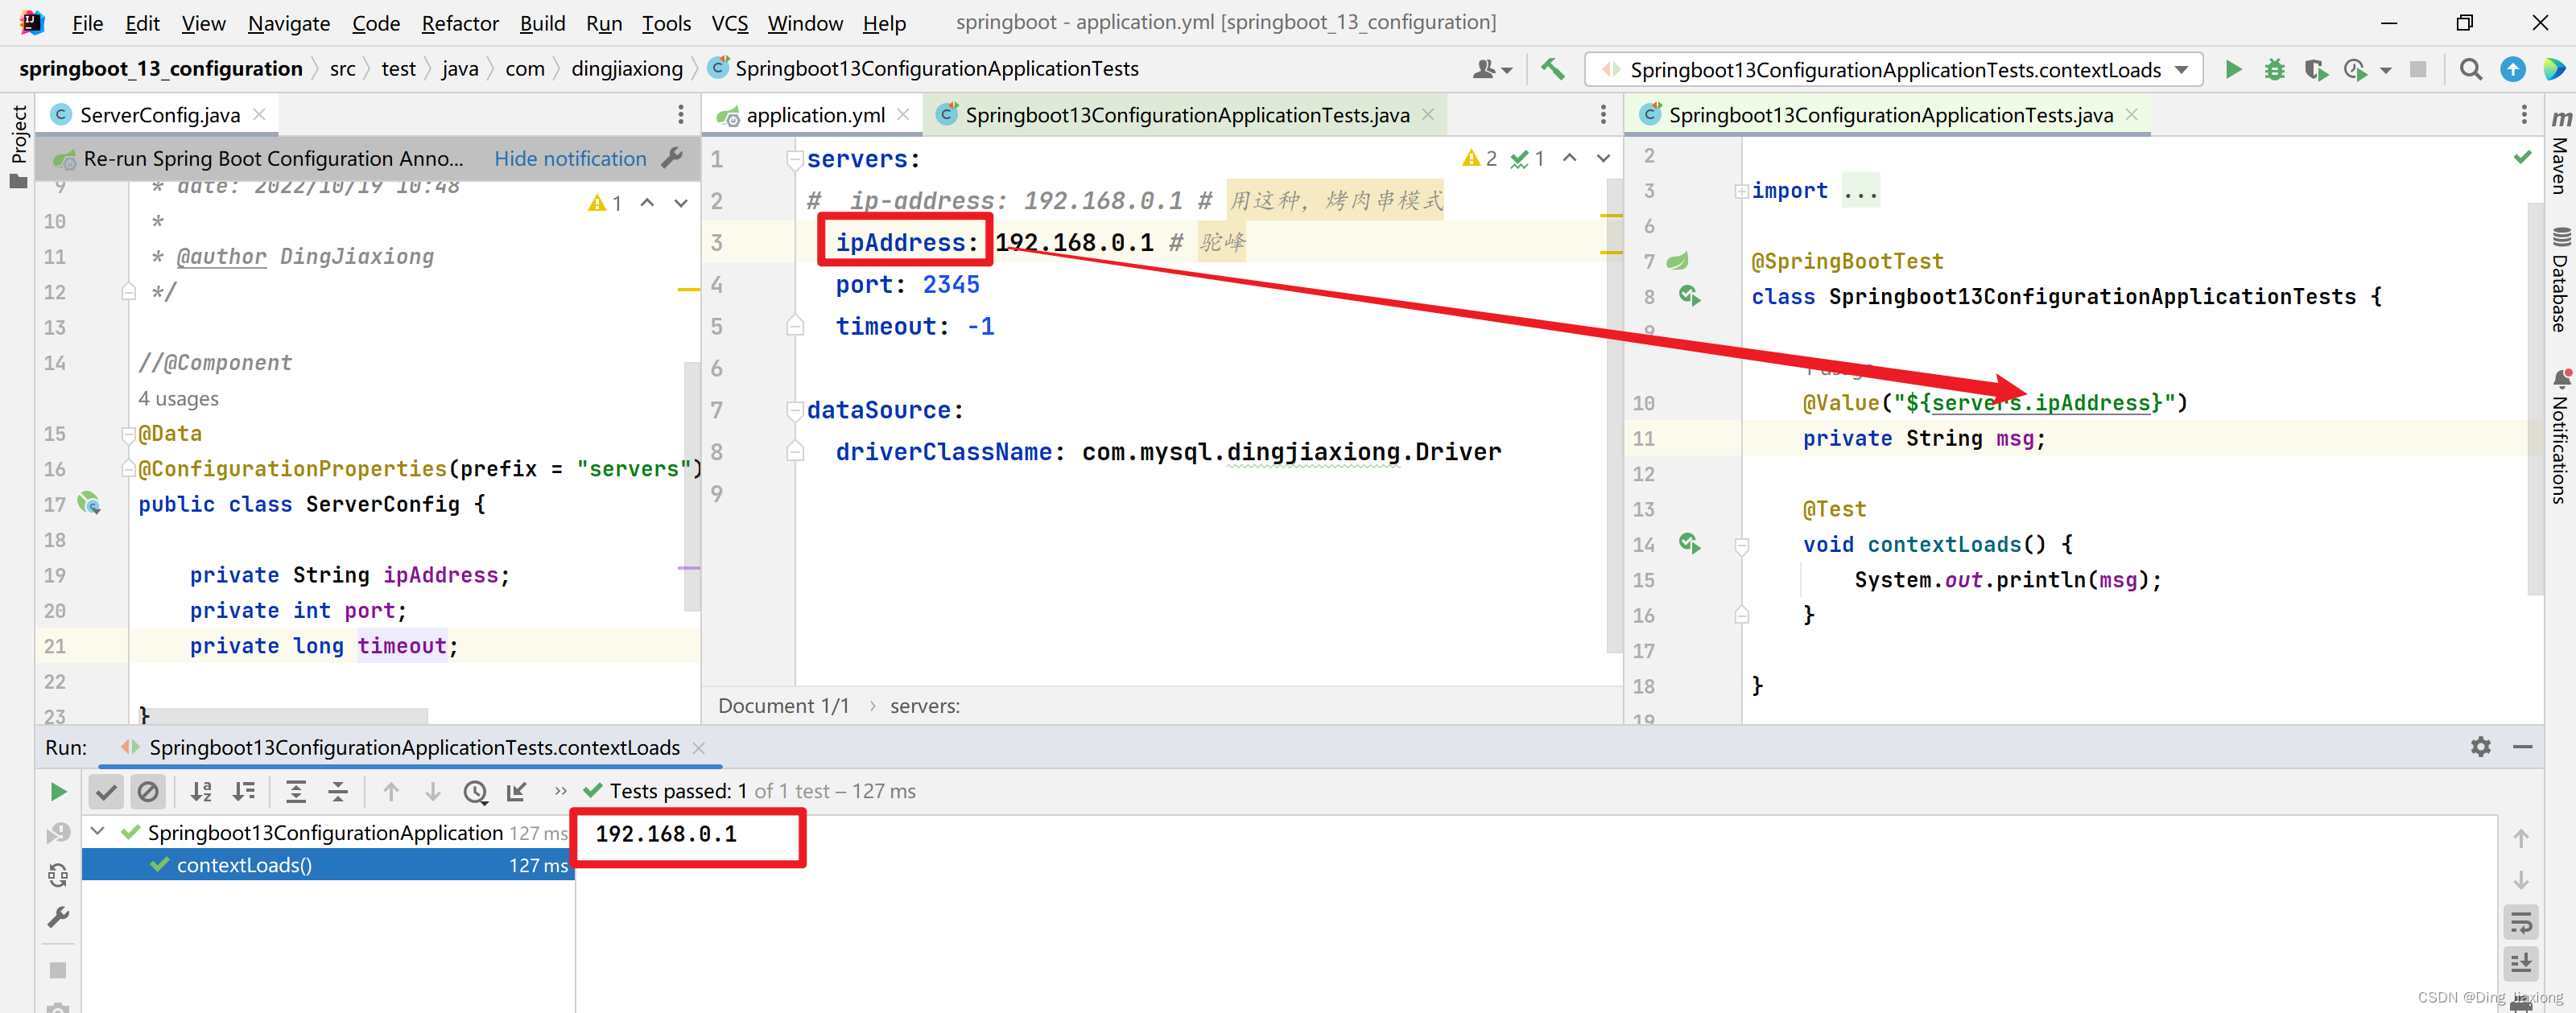2576x1013 pixels.
Task: Fold the contextLoads method body
Action: pyautogui.click(x=1741, y=545)
